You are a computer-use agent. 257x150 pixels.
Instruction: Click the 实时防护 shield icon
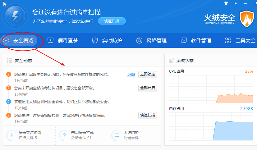coord(95,40)
